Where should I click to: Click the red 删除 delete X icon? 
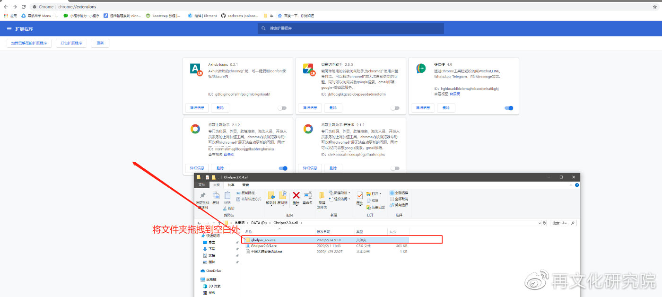pos(296,195)
